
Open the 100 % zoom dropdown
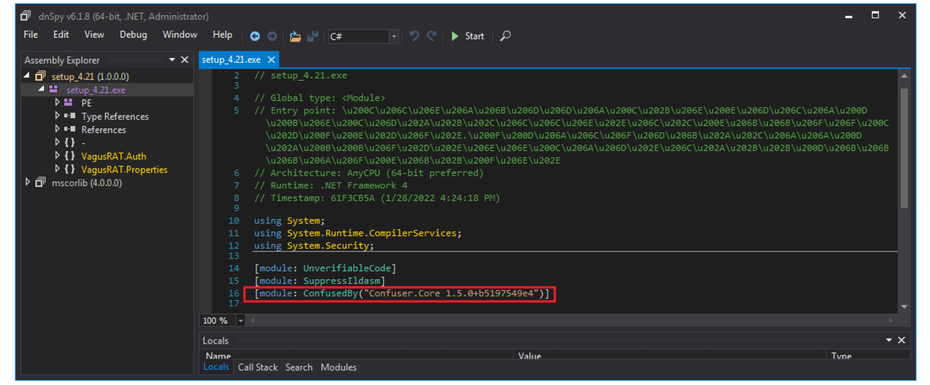pos(241,321)
